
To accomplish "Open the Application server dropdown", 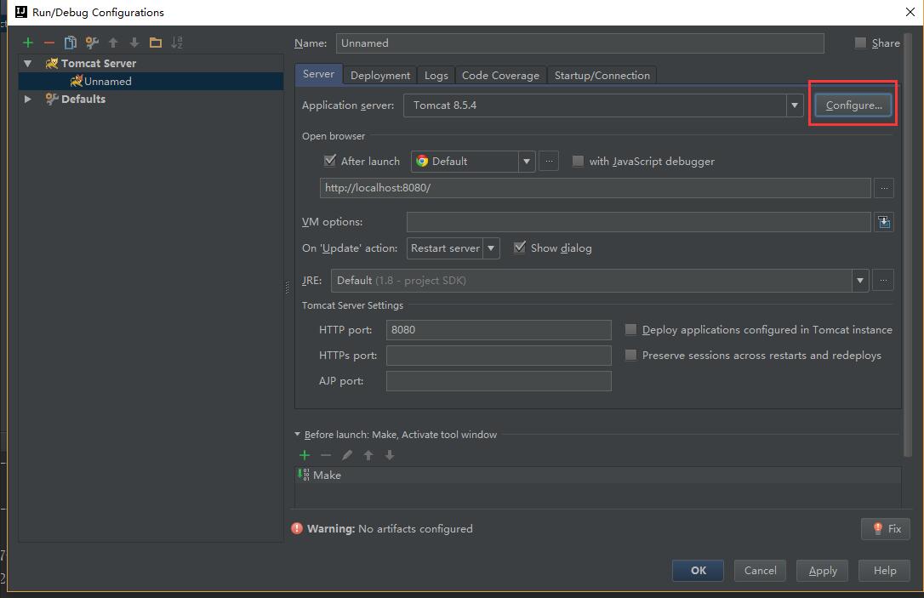I will click(x=603, y=105).
